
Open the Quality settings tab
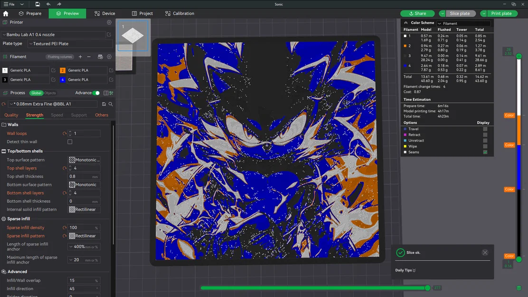(x=11, y=115)
